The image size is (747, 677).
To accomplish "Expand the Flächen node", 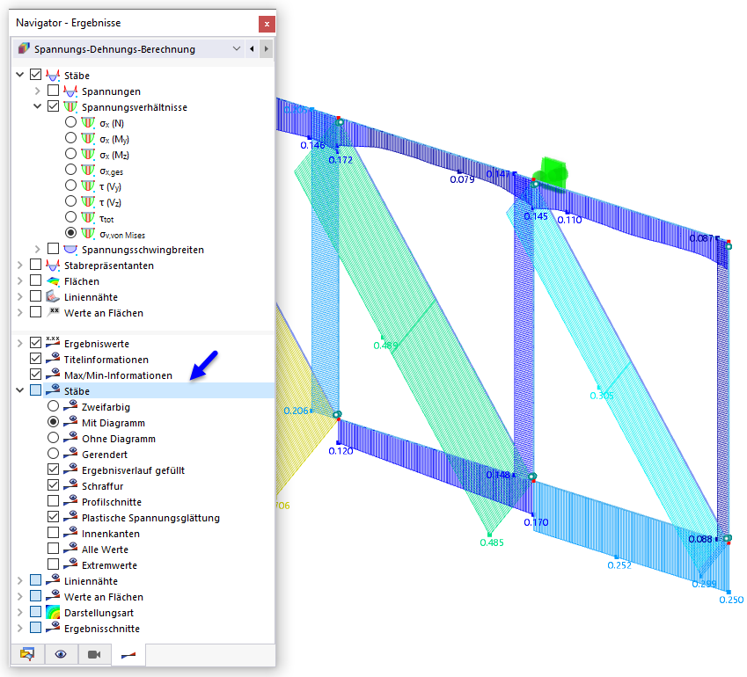I will click(x=19, y=280).
